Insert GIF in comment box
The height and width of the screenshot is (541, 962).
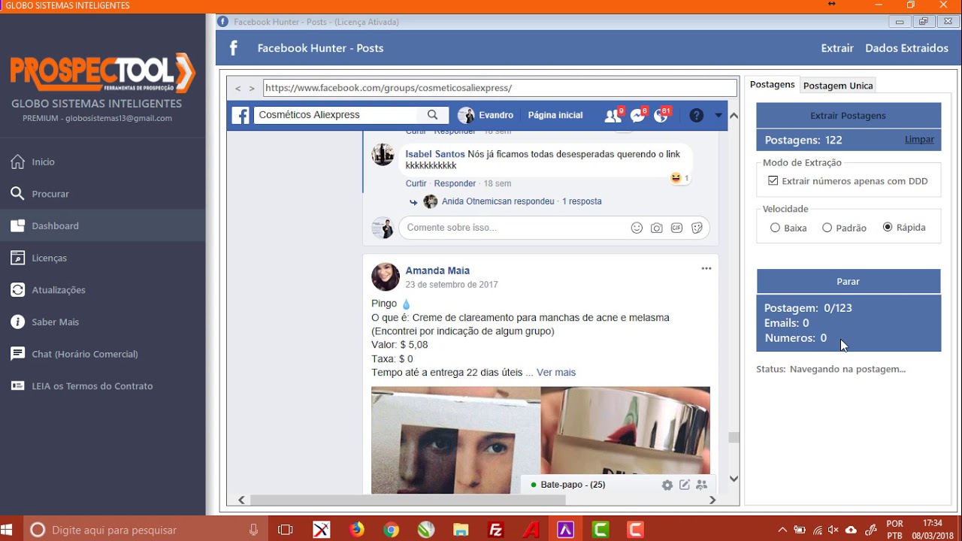676,228
